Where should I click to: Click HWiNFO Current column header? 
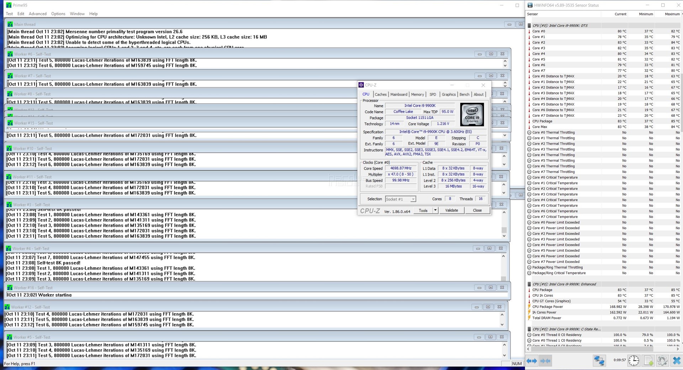coord(614,14)
